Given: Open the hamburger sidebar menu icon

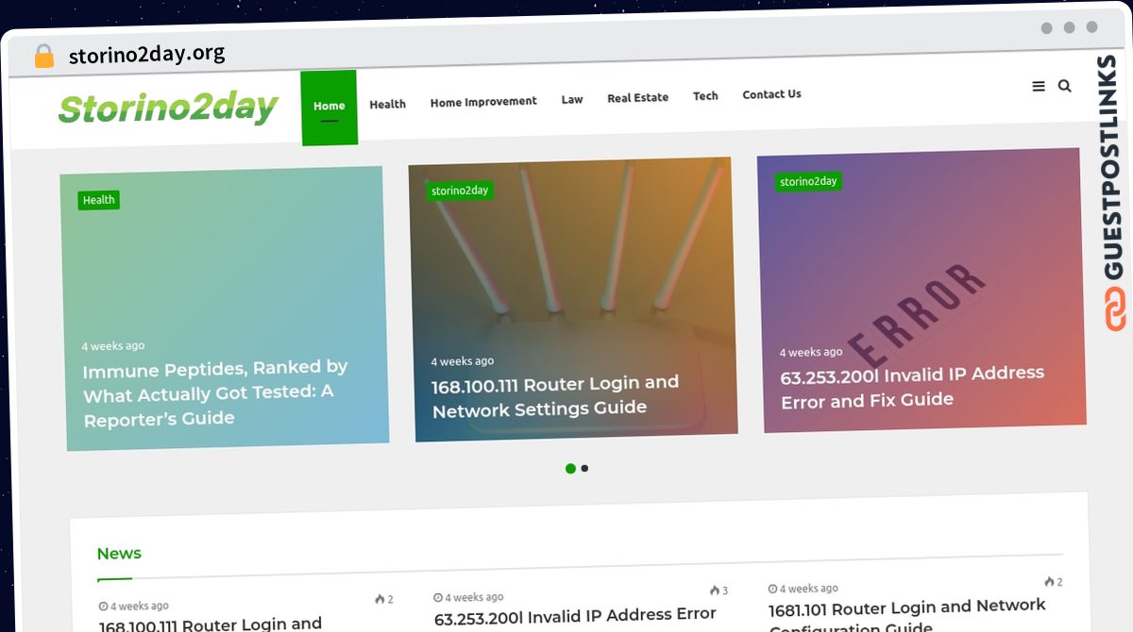Looking at the screenshot, I should point(1039,87).
